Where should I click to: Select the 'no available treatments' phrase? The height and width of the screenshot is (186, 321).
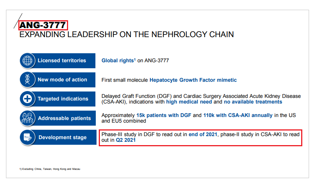[x=253, y=102]
